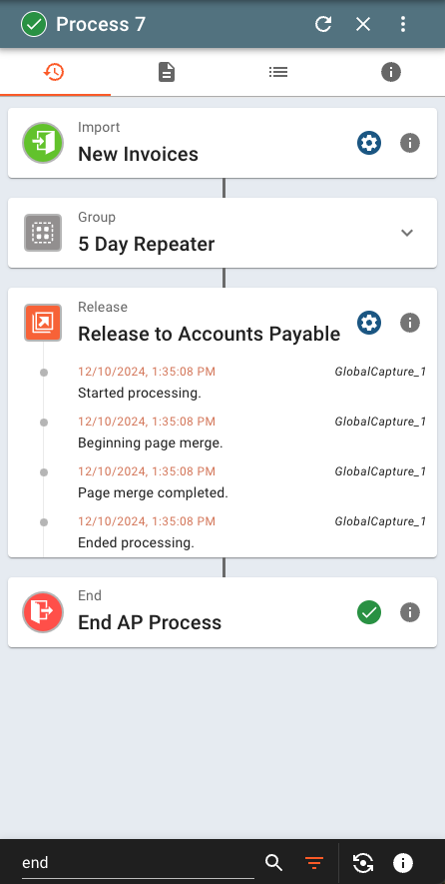Image resolution: width=445 pixels, height=884 pixels.
Task: Show info for New Invoices import step
Action: tap(410, 143)
